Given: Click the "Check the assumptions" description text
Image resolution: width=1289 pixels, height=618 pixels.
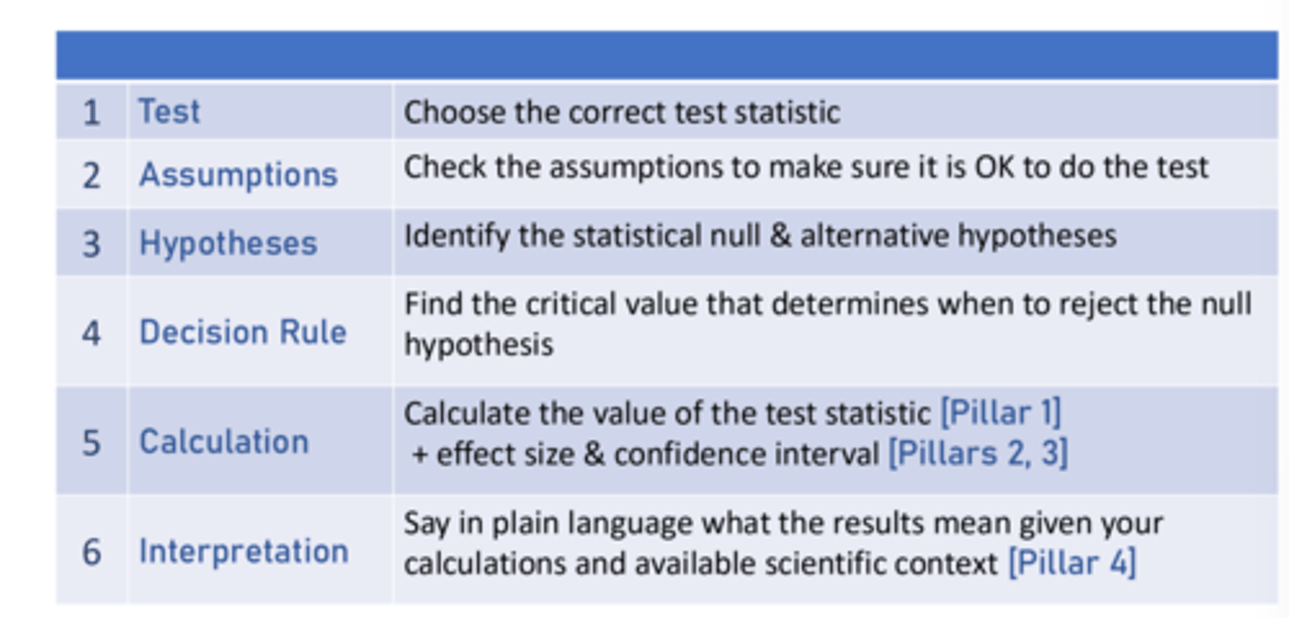Looking at the screenshot, I should 806,167.
